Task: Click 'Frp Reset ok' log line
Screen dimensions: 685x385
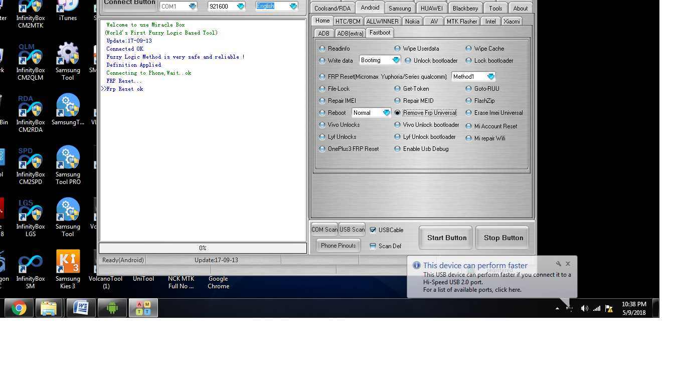Action: coord(124,89)
